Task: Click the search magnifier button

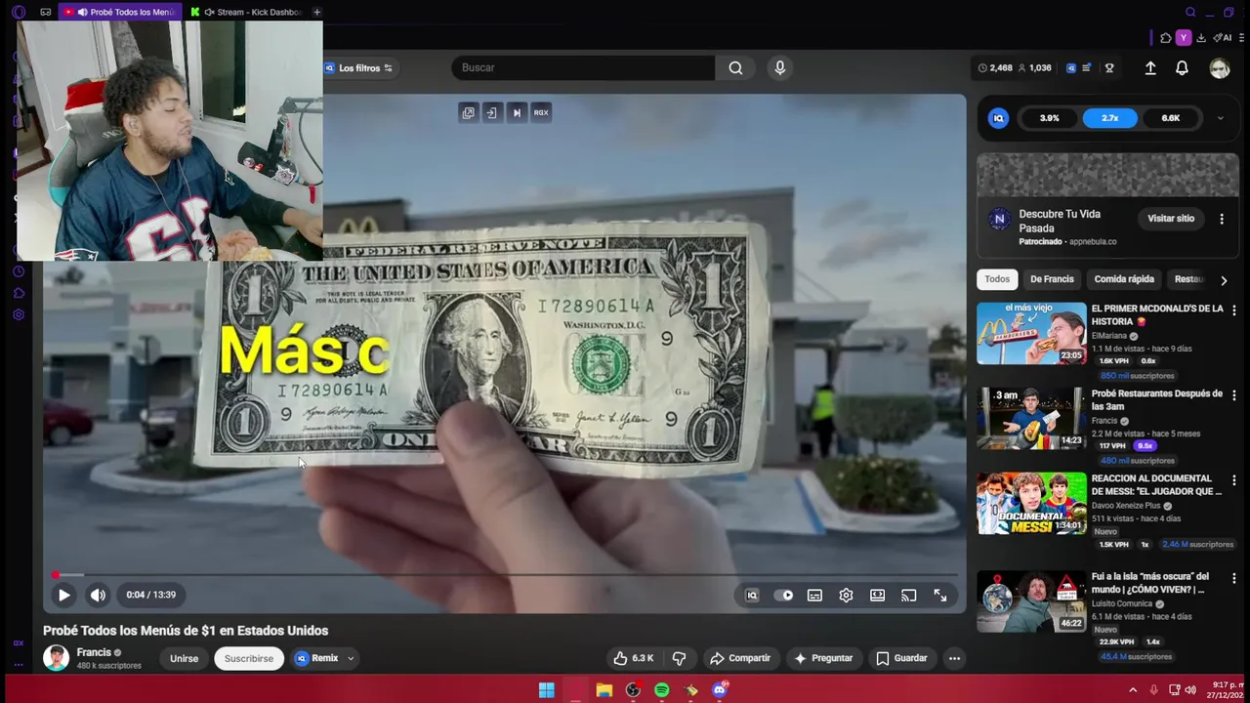Action: [x=735, y=67]
